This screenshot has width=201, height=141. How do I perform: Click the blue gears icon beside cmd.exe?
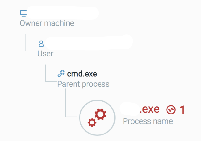pos(61,74)
